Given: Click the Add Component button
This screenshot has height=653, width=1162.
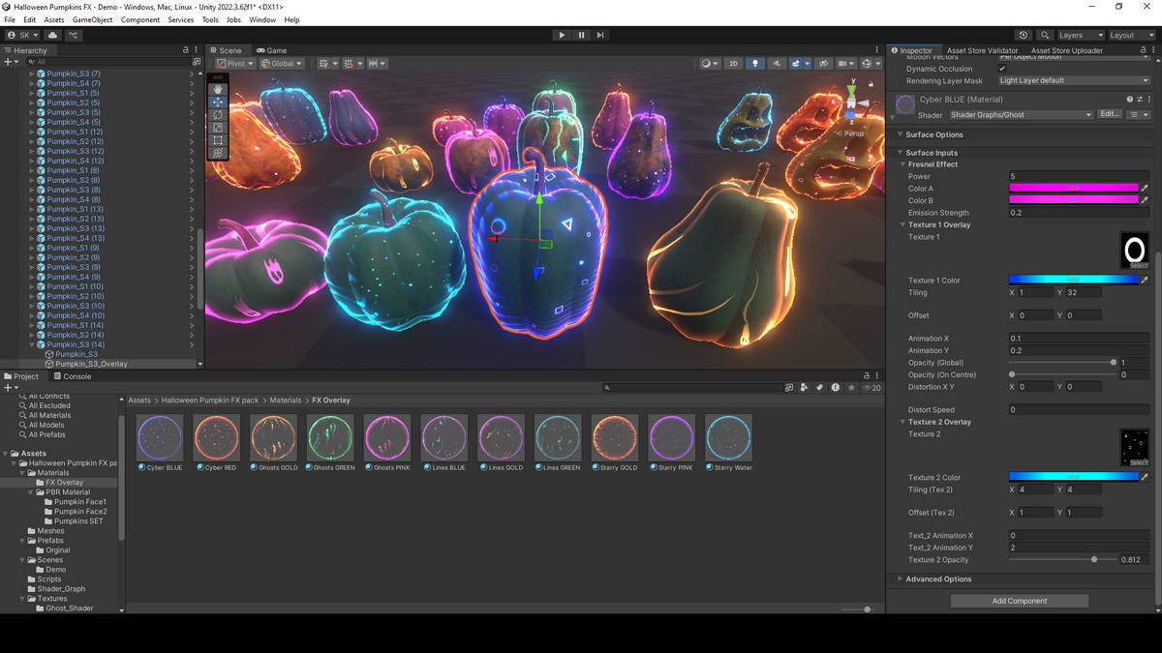Looking at the screenshot, I should pos(1020,601).
